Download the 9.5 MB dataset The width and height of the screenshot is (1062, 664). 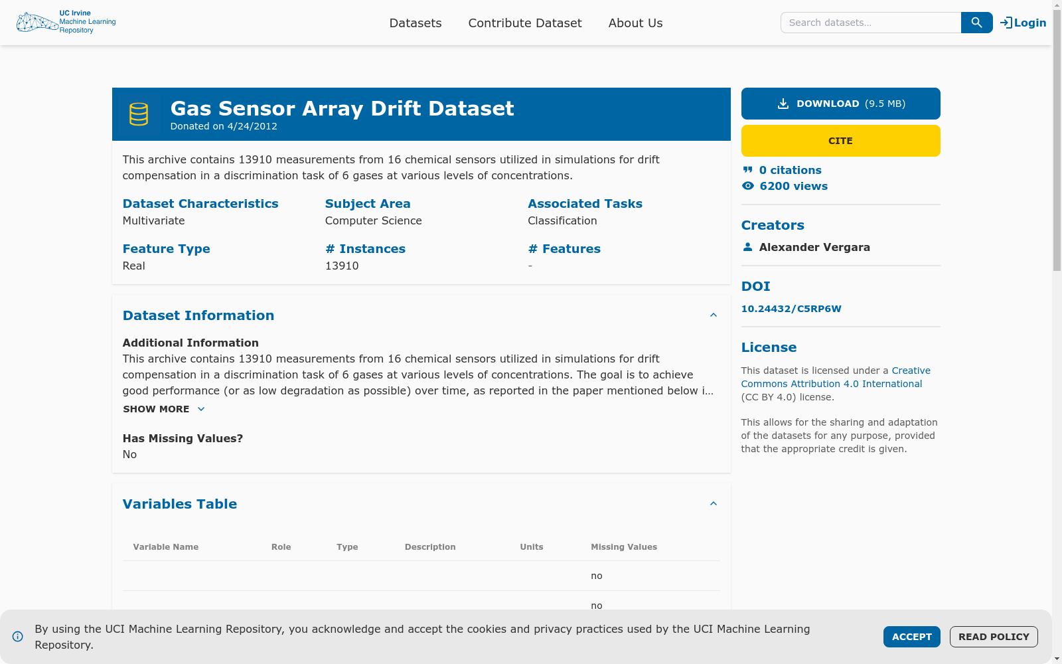(x=840, y=103)
